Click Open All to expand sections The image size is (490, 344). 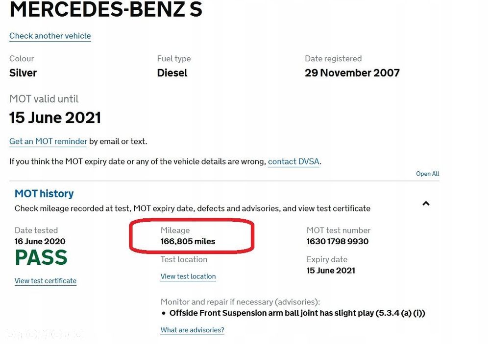(x=427, y=174)
